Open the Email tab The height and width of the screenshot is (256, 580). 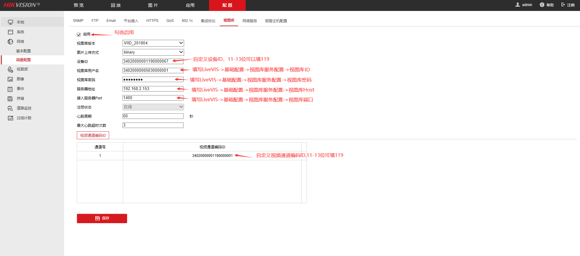pos(111,21)
